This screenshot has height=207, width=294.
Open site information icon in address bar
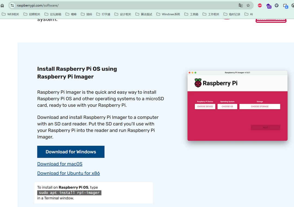(x=12, y=5)
